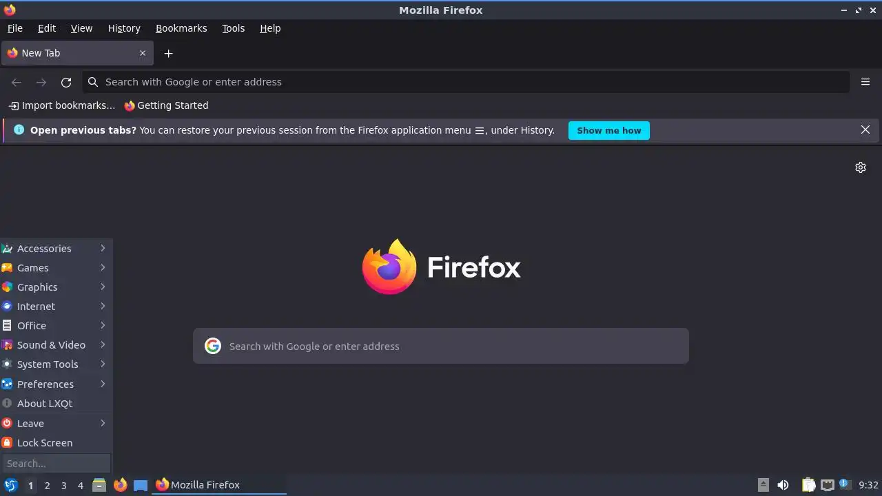Focus the new tab page search box
Viewport: 882px width, 496px height.
pos(441,346)
